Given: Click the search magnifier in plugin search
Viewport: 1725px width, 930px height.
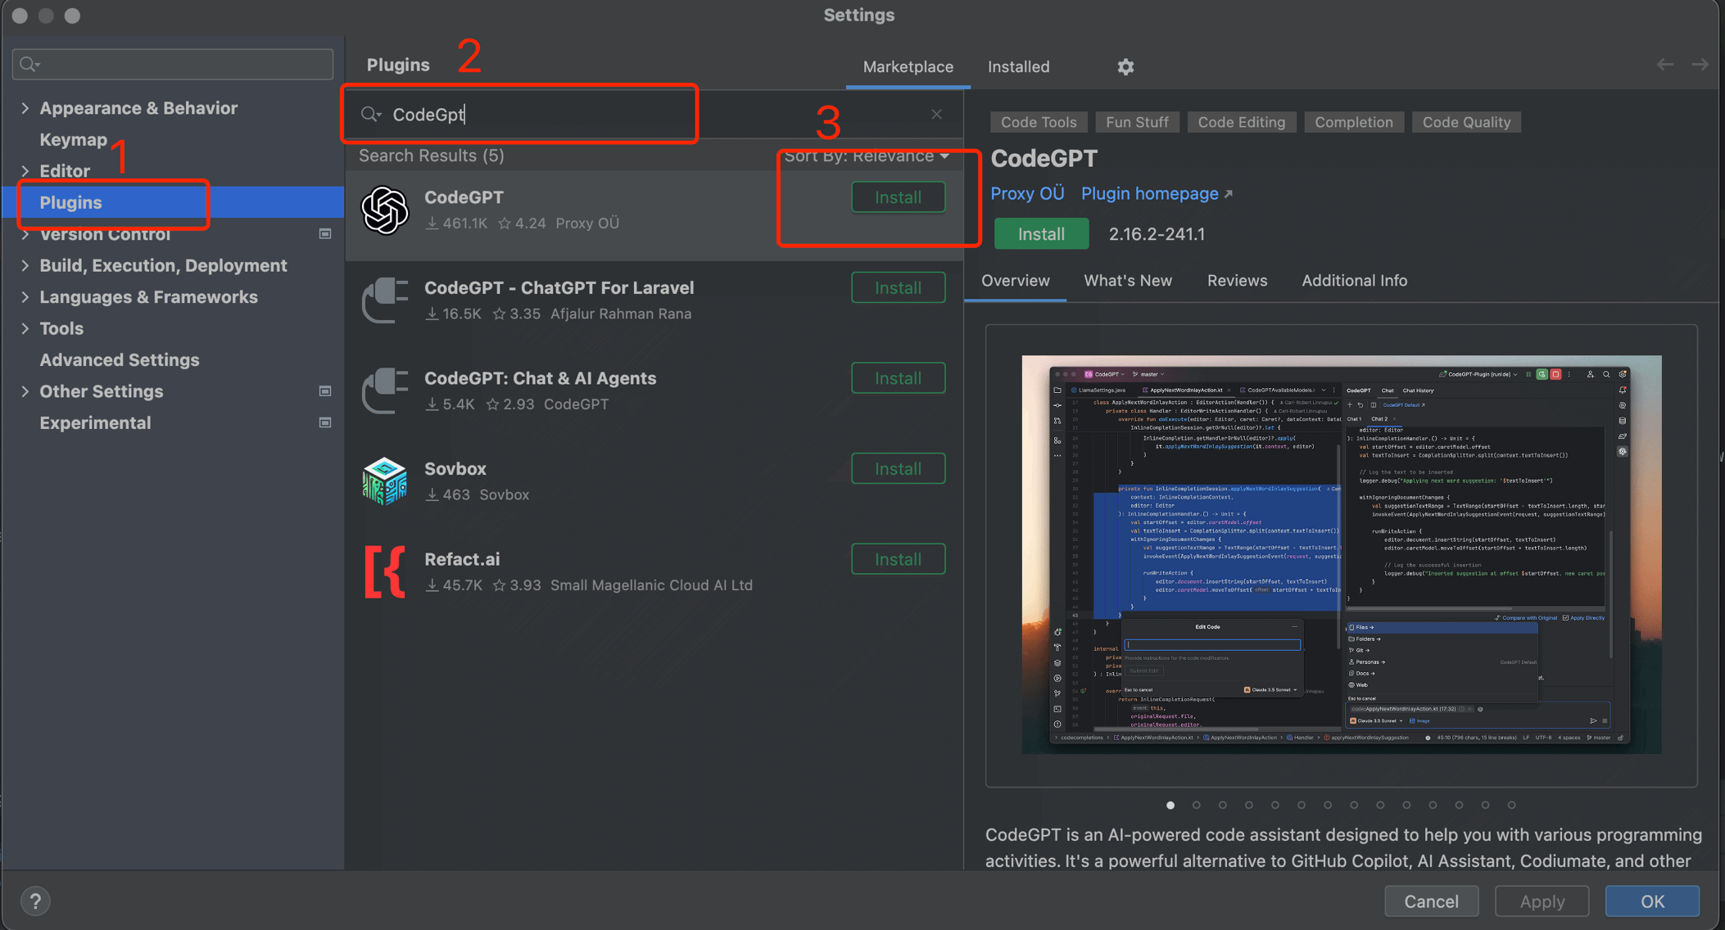Looking at the screenshot, I should 370,115.
